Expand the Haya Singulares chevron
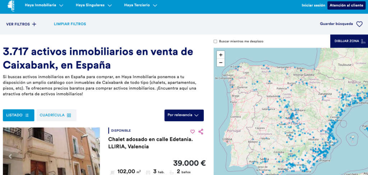Screen dimensions: 368x175 (x=110, y=5)
